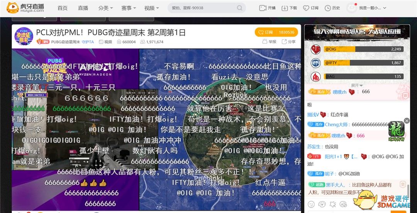Image resolution: width=417 pixels, height=213 pixels.
Task: Click username Cheng大师 in chat
Action: click(x=337, y=124)
